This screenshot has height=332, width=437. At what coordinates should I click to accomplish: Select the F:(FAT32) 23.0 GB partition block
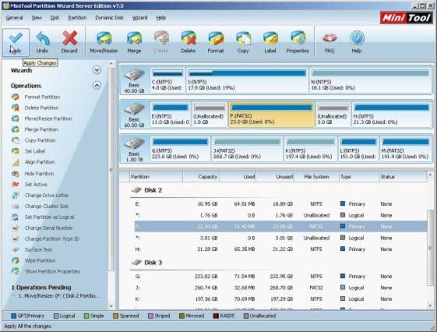point(271,115)
